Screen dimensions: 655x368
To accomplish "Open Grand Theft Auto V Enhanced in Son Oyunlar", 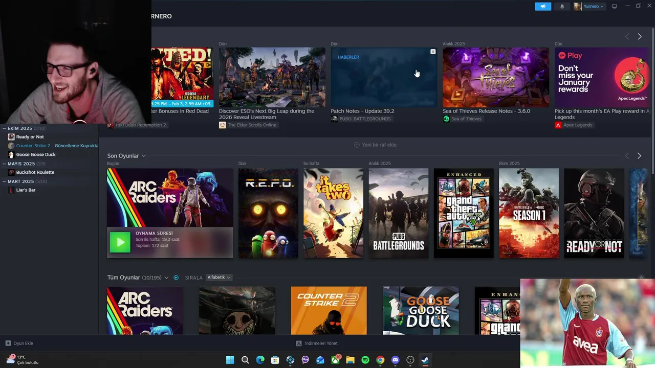I will (464, 213).
